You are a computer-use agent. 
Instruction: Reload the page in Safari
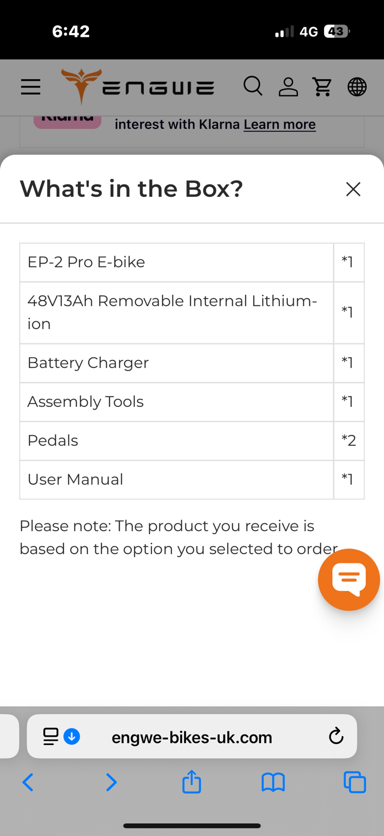tap(336, 737)
